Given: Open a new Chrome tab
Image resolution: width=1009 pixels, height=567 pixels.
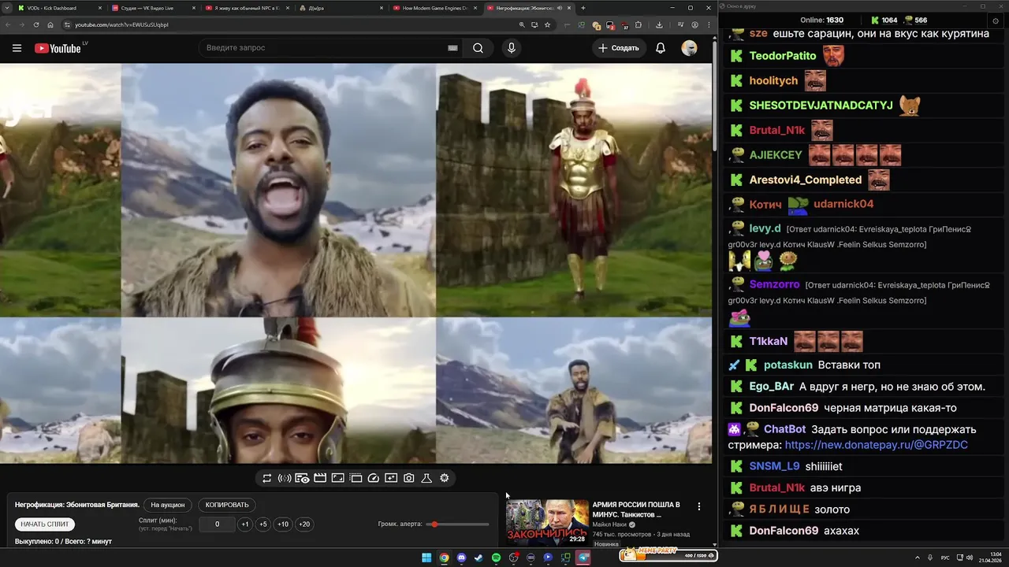Looking at the screenshot, I should (583, 8).
